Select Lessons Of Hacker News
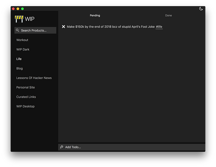This screenshot has height=167, width=216. 34,78
